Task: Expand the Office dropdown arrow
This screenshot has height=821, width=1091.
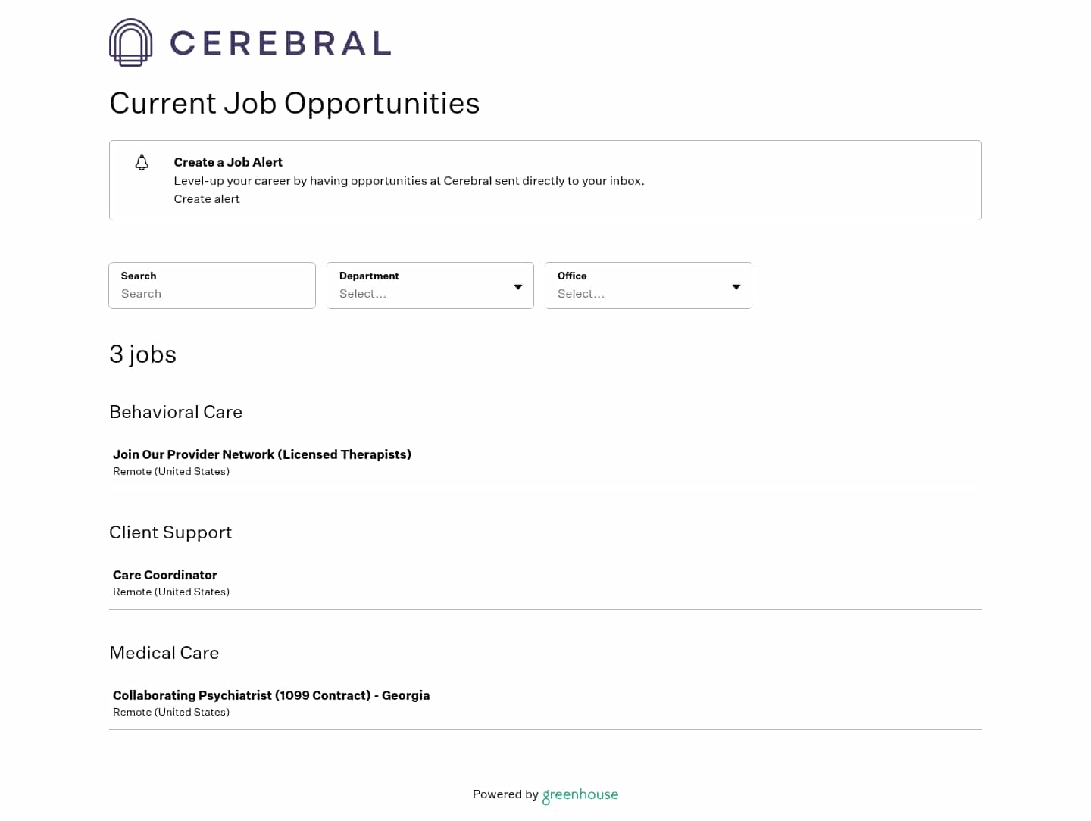Action: click(736, 287)
